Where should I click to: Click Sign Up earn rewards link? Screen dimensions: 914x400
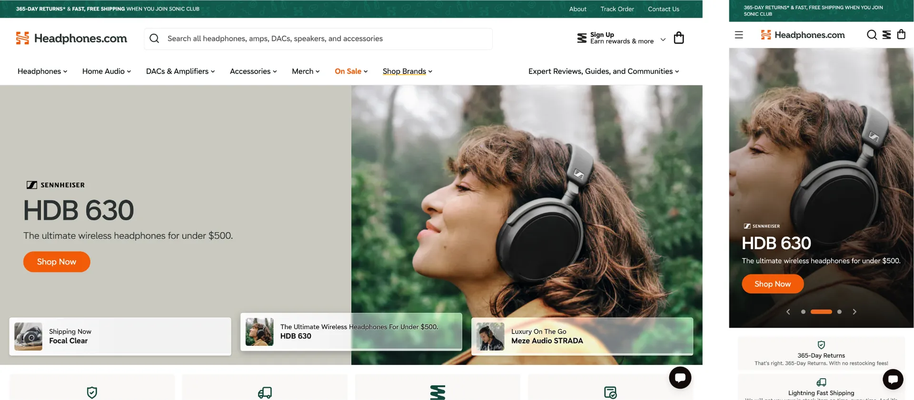pos(622,38)
